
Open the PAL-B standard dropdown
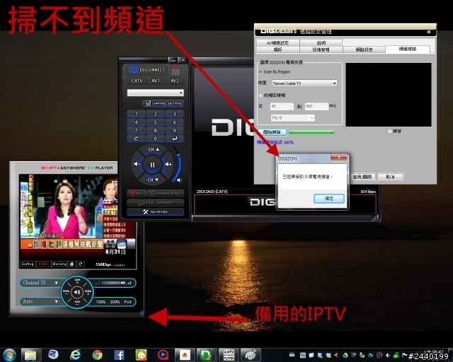click(292, 118)
